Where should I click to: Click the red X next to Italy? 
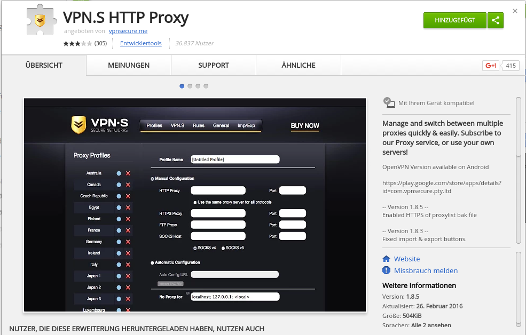coord(128,264)
